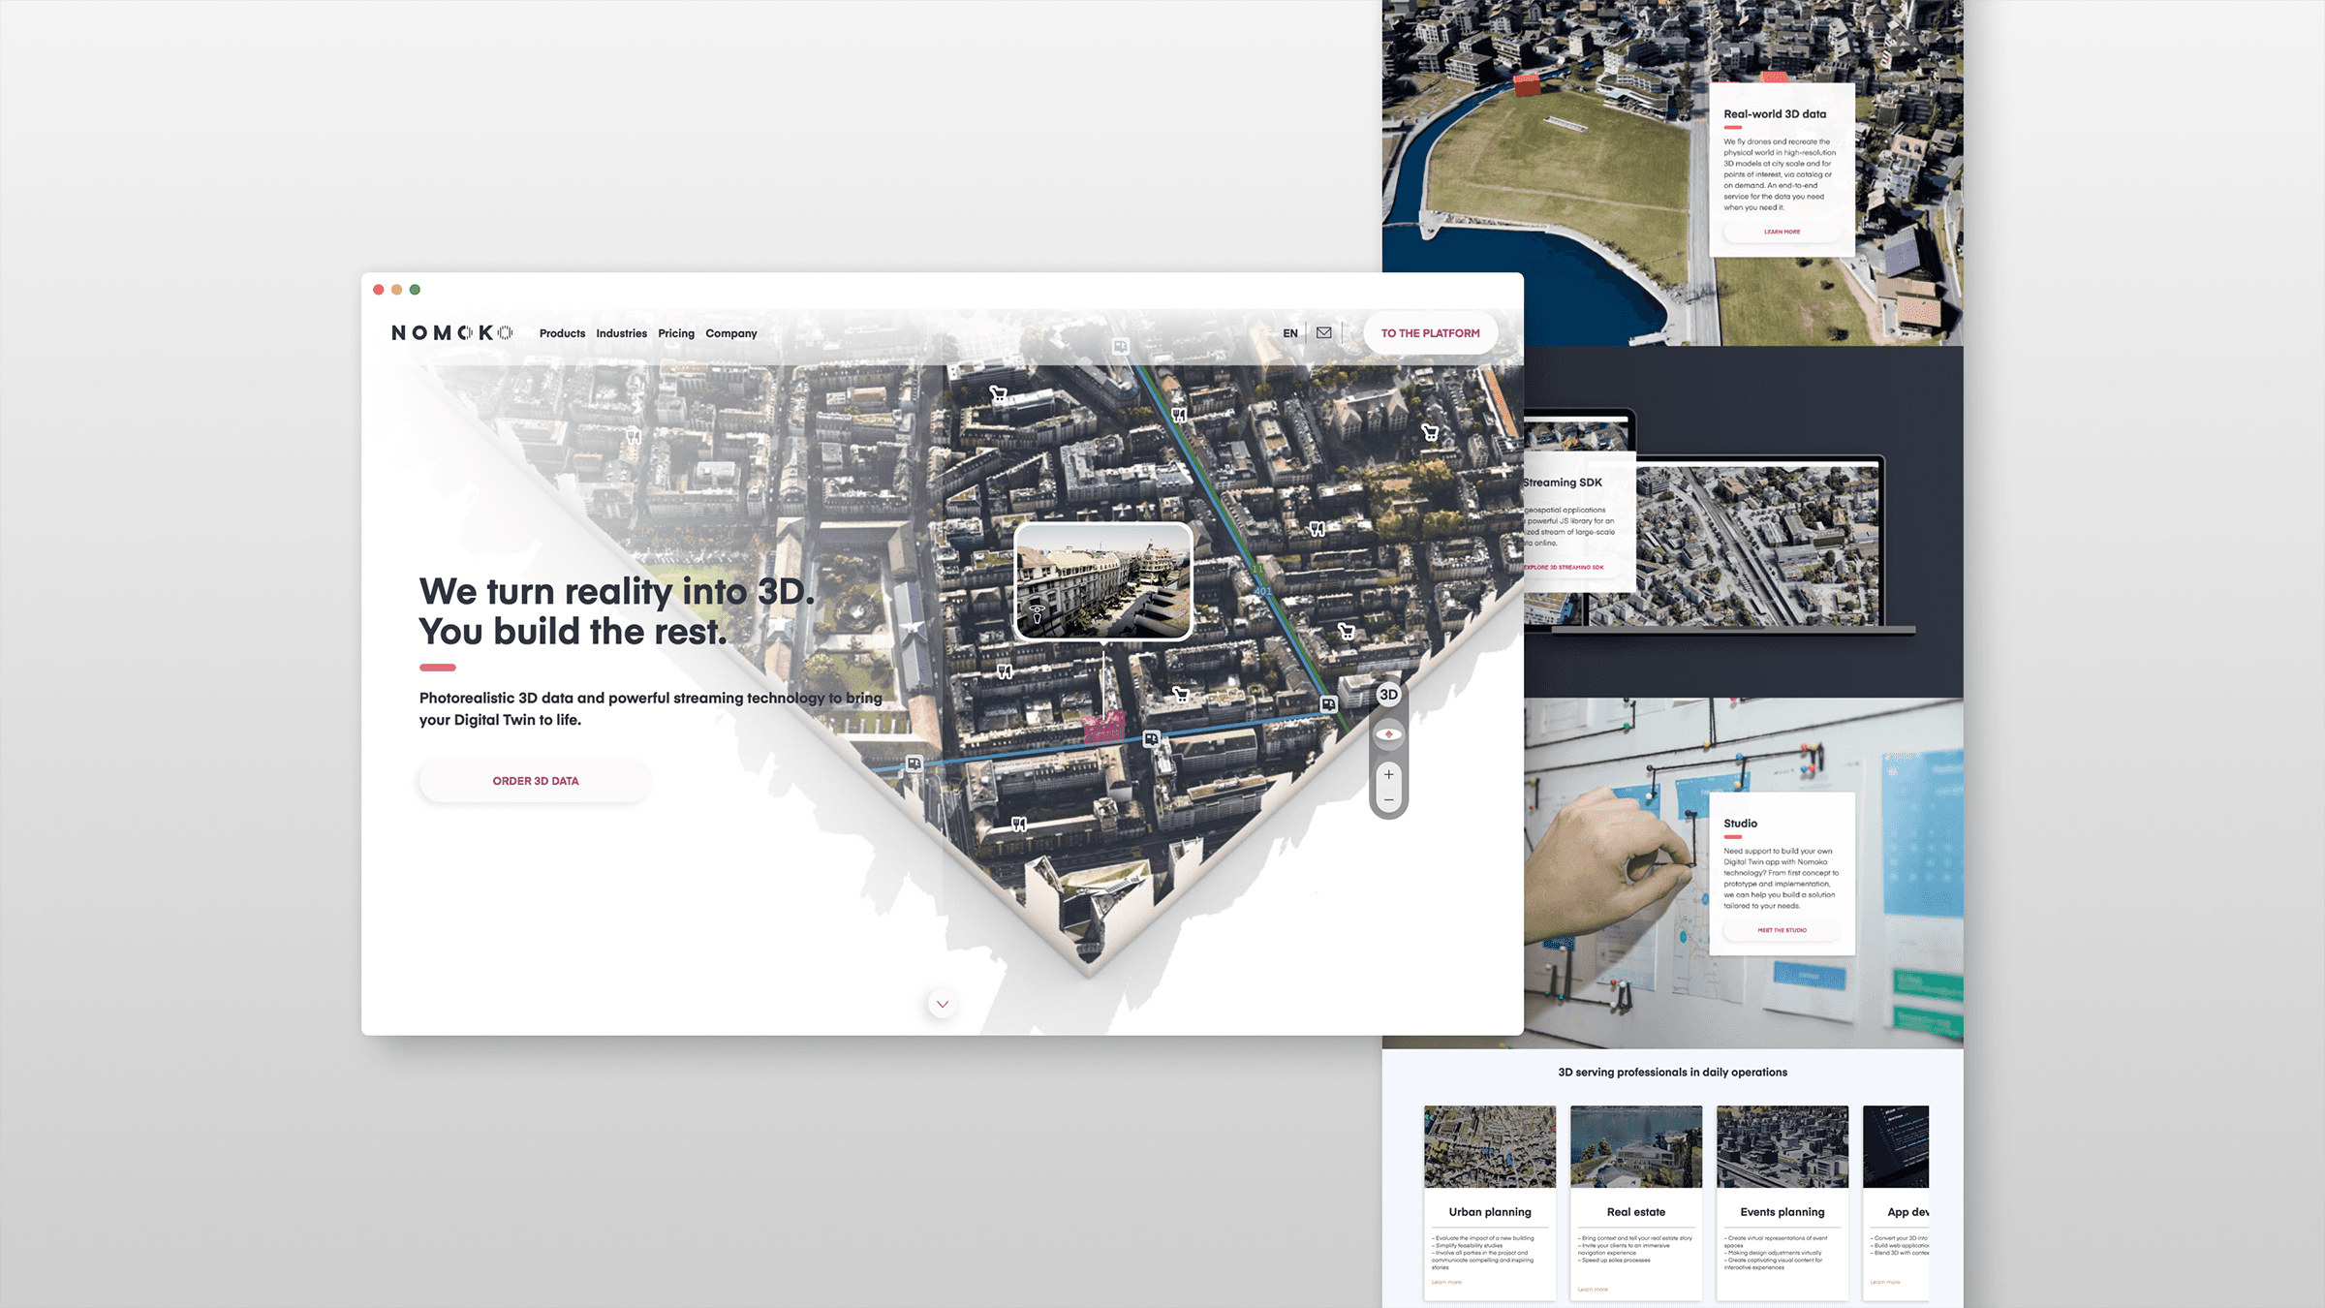Click the TO THE PLATFORM button
This screenshot has height=1308, width=2325.
click(x=1430, y=333)
